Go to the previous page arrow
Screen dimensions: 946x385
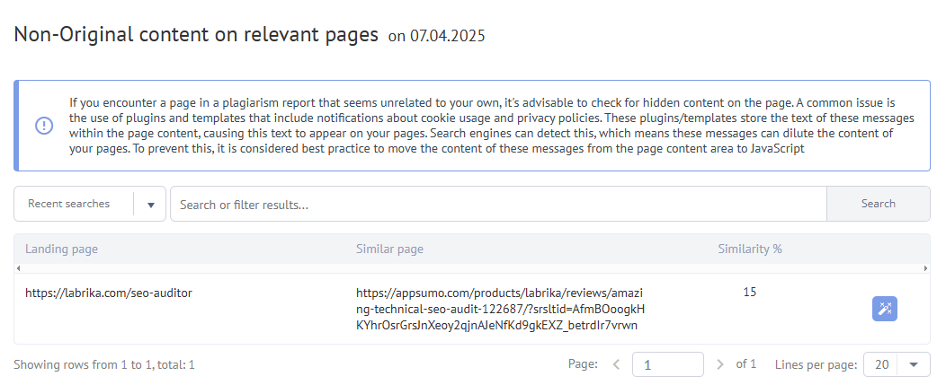click(x=616, y=364)
